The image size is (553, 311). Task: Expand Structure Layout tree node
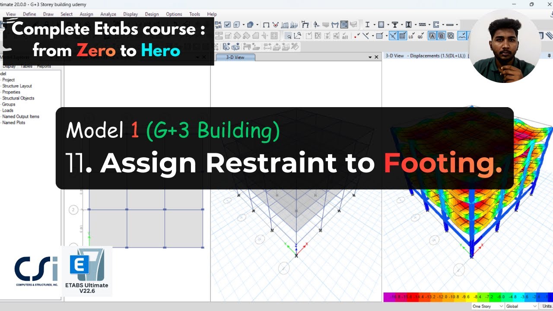click(17, 86)
